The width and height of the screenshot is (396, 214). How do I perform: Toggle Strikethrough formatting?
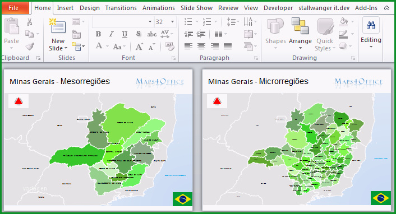pos(152,34)
